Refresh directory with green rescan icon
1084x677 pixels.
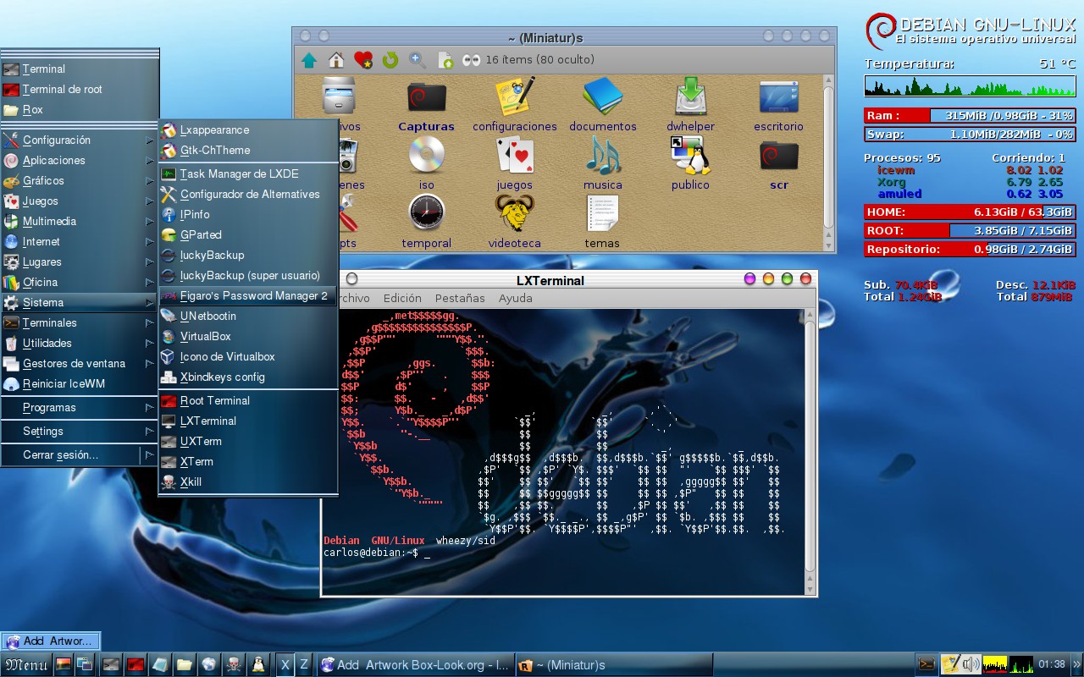point(390,60)
